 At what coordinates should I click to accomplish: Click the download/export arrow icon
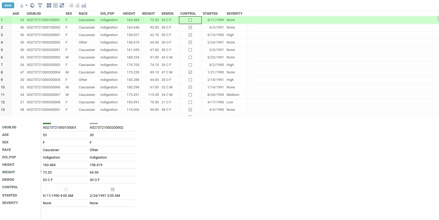(22, 5)
